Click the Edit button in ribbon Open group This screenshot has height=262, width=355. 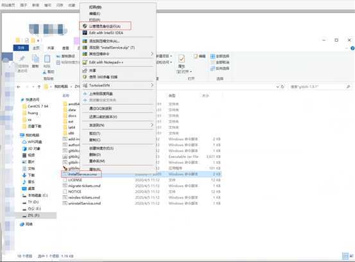[x=200, y=56]
